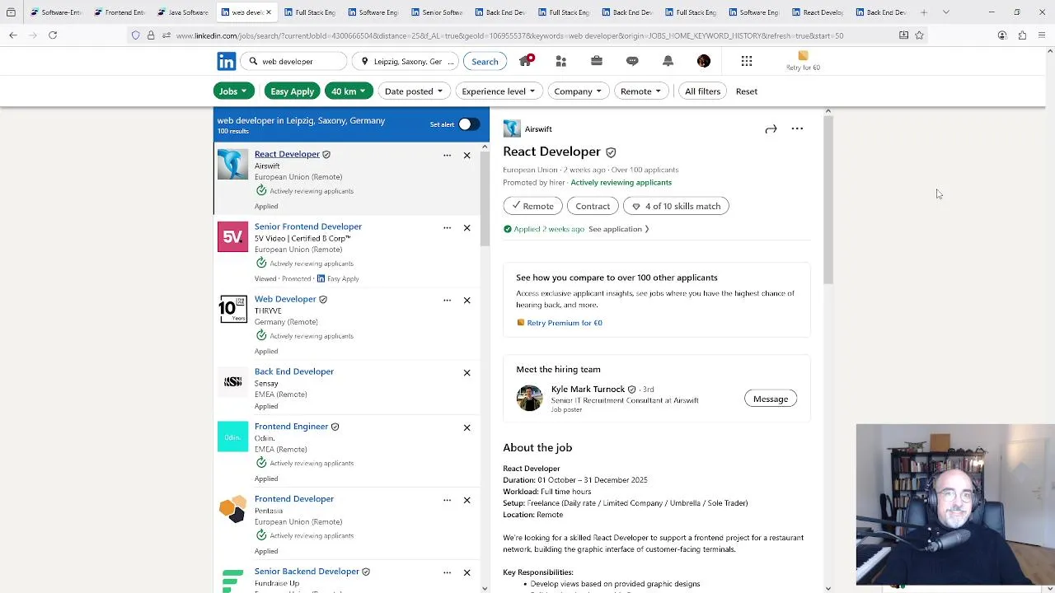Expand the 40 km distance dropdown
The width and height of the screenshot is (1055, 593).
pos(349,91)
